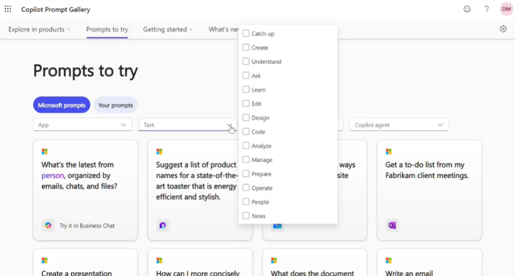Open the help question mark icon
This screenshot has height=276, width=515.
(487, 9)
